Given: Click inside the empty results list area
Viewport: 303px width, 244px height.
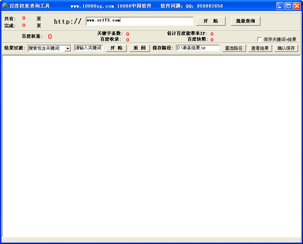Looking at the screenshot, I should coord(151,146).
